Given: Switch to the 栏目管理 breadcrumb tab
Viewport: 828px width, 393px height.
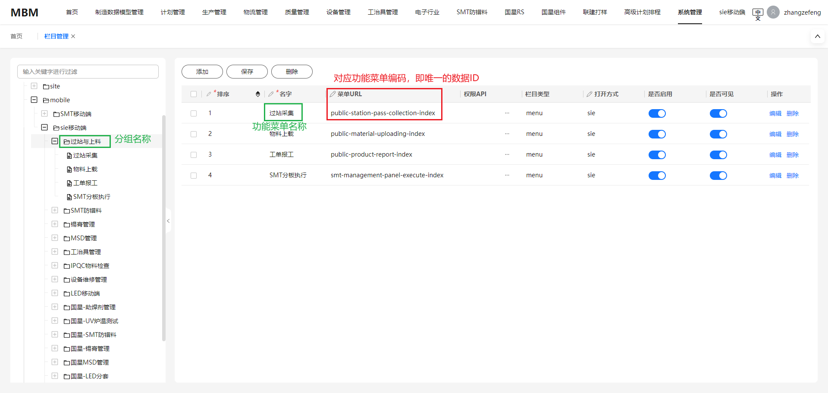Looking at the screenshot, I should point(56,36).
